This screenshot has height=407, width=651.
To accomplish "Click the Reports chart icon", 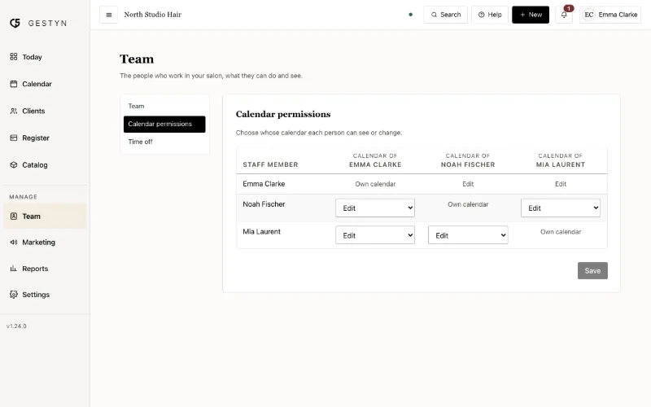I will pyautogui.click(x=14, y=269).
